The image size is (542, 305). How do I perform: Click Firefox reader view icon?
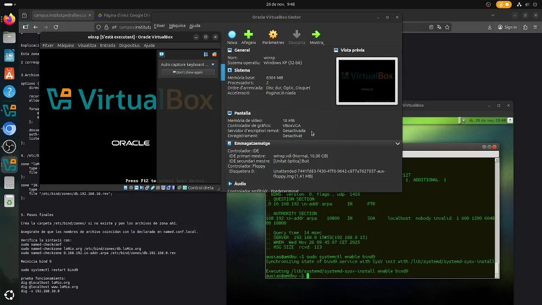[431, 27]
